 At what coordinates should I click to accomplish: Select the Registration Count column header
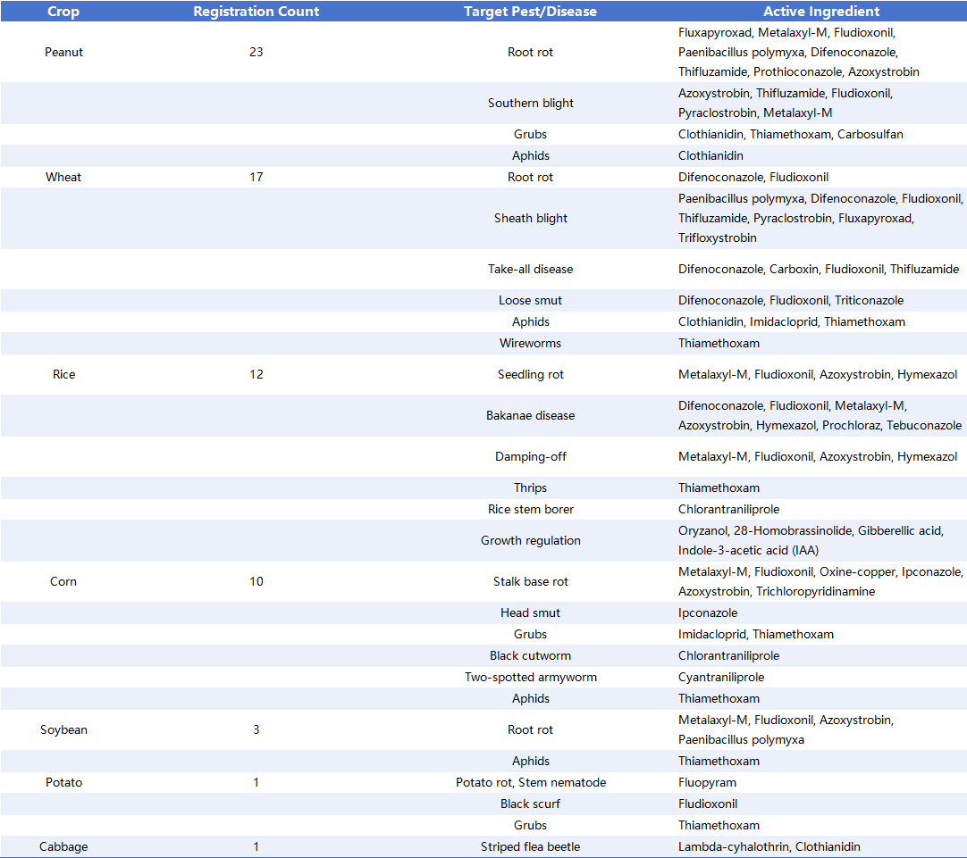[x=256, y=12]
